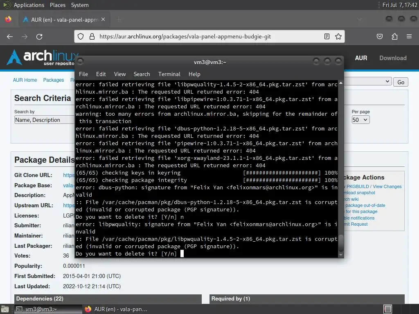The width and height of the screenshot is (419, 314).
Task: Open the AUR Home link
Action: coord(25,80)
